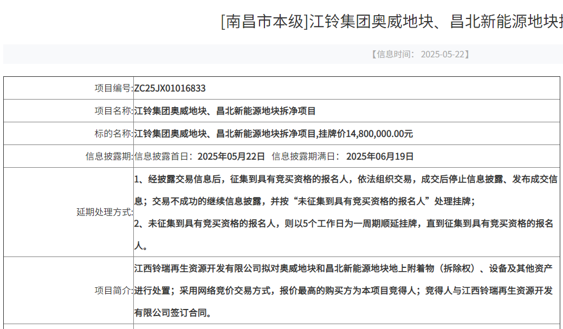The image size is (563, 329).
Task: Select the 项目名称 label
Action: tap(114, 111)
